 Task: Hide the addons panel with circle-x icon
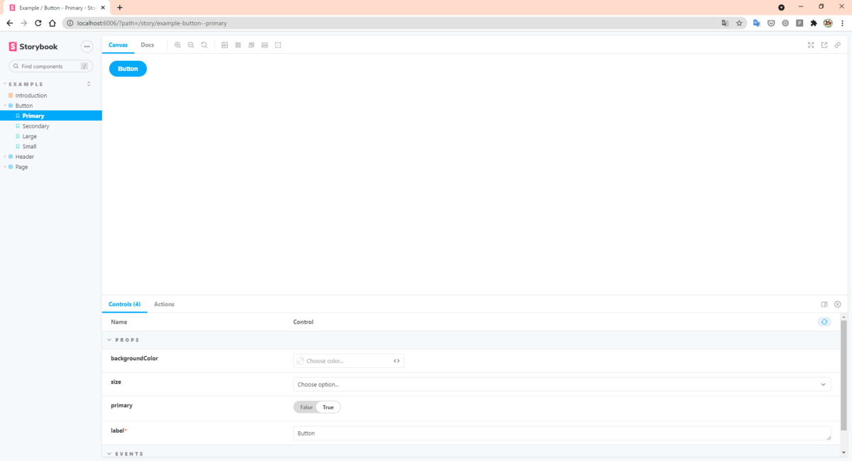tap(838, 304)
